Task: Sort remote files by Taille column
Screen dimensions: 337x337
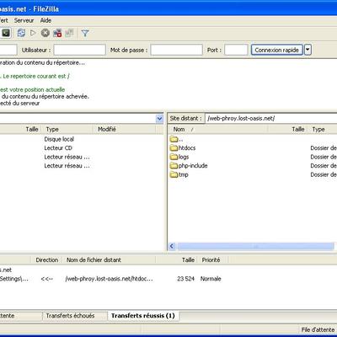Action: click(288, 129)
